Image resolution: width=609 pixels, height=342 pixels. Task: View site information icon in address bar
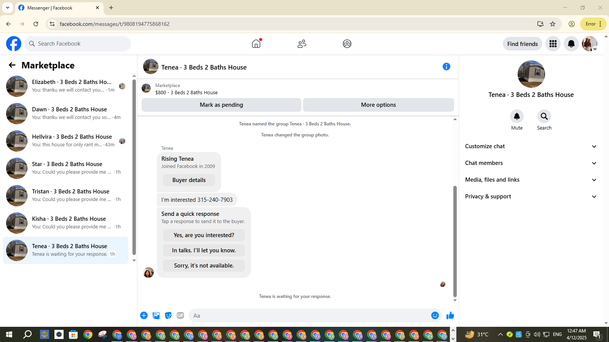52,24
